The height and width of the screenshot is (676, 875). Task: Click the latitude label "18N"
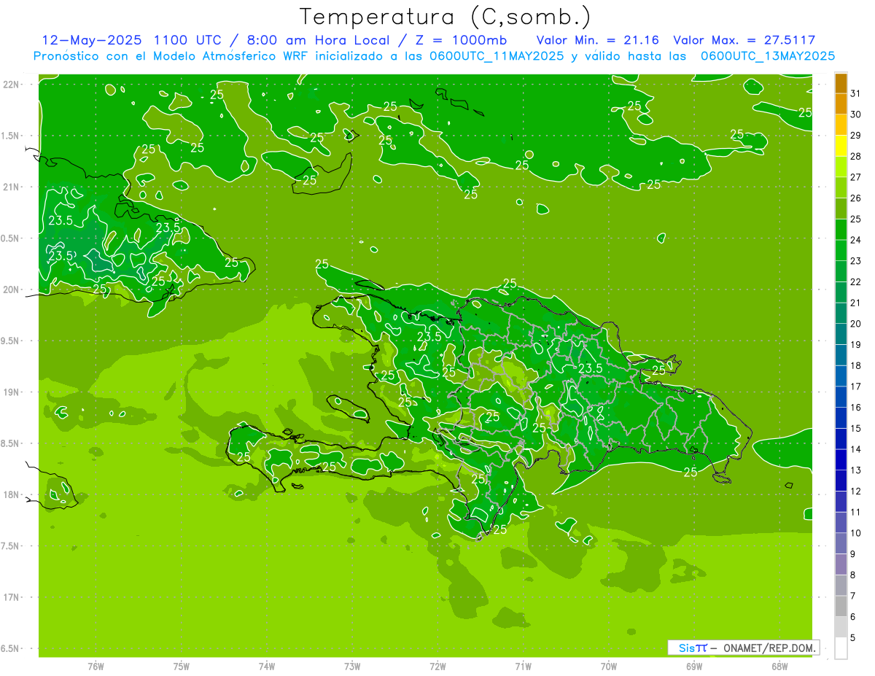click(x=11, y=494)
